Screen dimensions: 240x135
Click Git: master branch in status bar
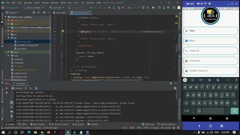(x=166, y=127)
